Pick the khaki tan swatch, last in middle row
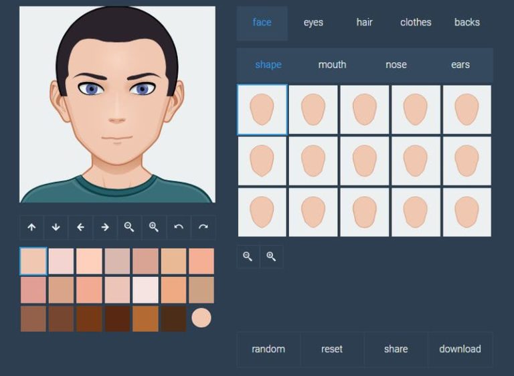This screenshot has height=376, width=514. pos(201,290)
